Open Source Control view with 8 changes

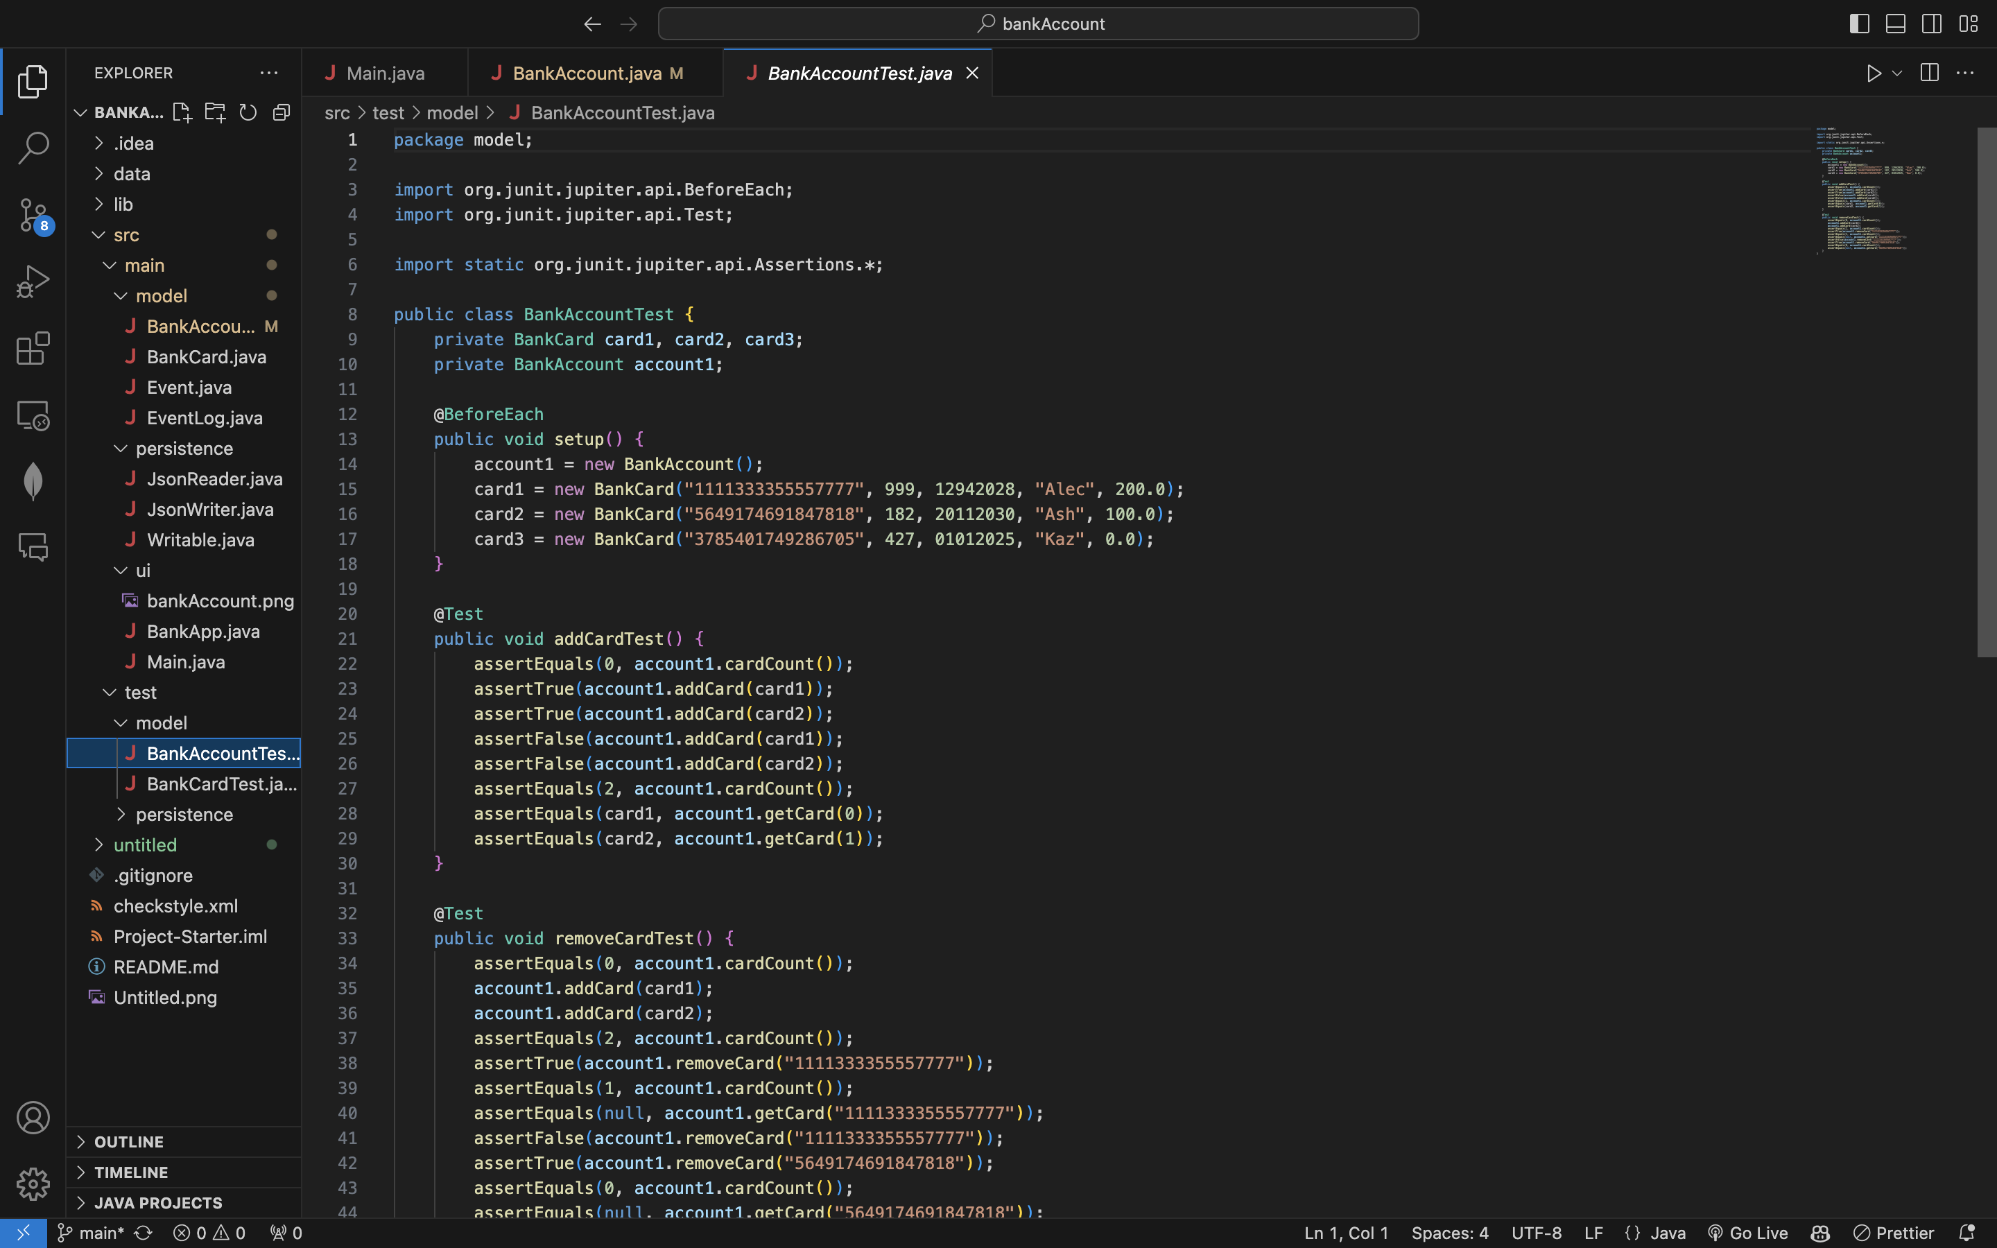pos(33,216)
